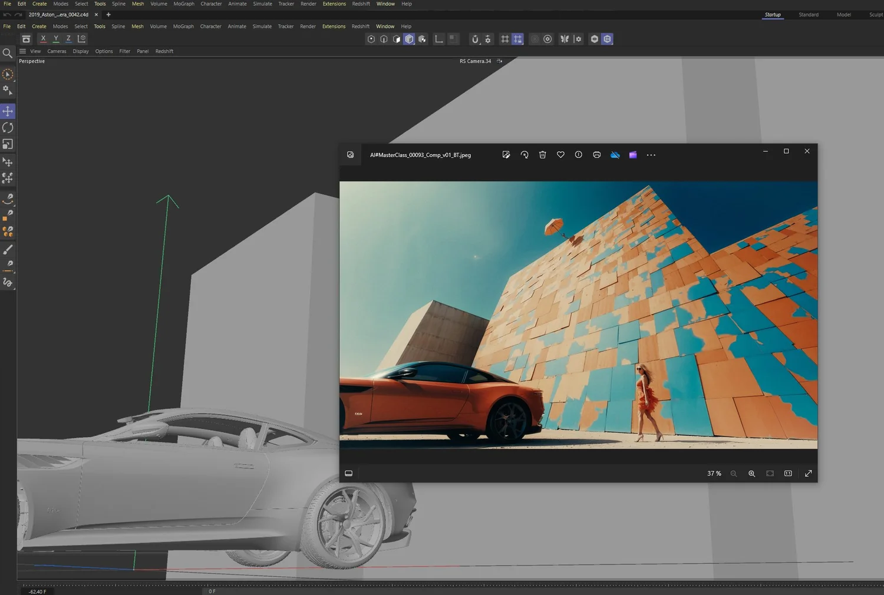
Task: Open the RS Camera.34 selector
Action: tap(475, 61)
